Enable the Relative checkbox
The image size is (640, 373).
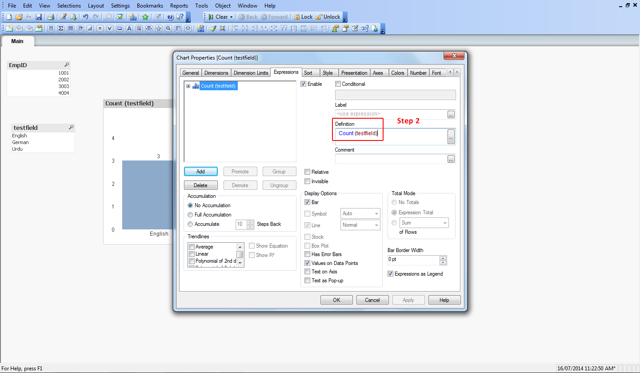308,172
